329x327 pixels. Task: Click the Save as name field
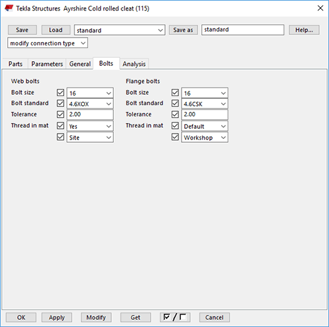point(243,30)
